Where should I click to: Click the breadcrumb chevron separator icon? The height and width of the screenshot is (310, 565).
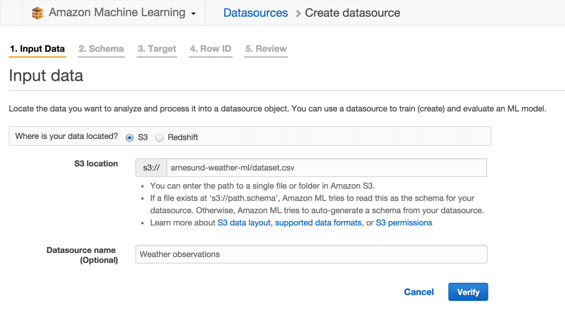[x=298, y=14]
